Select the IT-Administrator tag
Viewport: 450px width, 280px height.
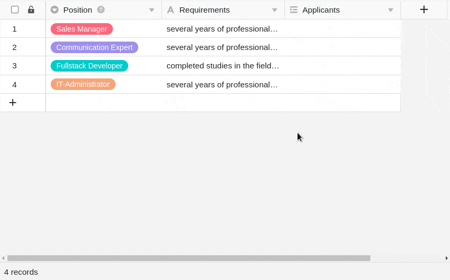click(83, 84)
